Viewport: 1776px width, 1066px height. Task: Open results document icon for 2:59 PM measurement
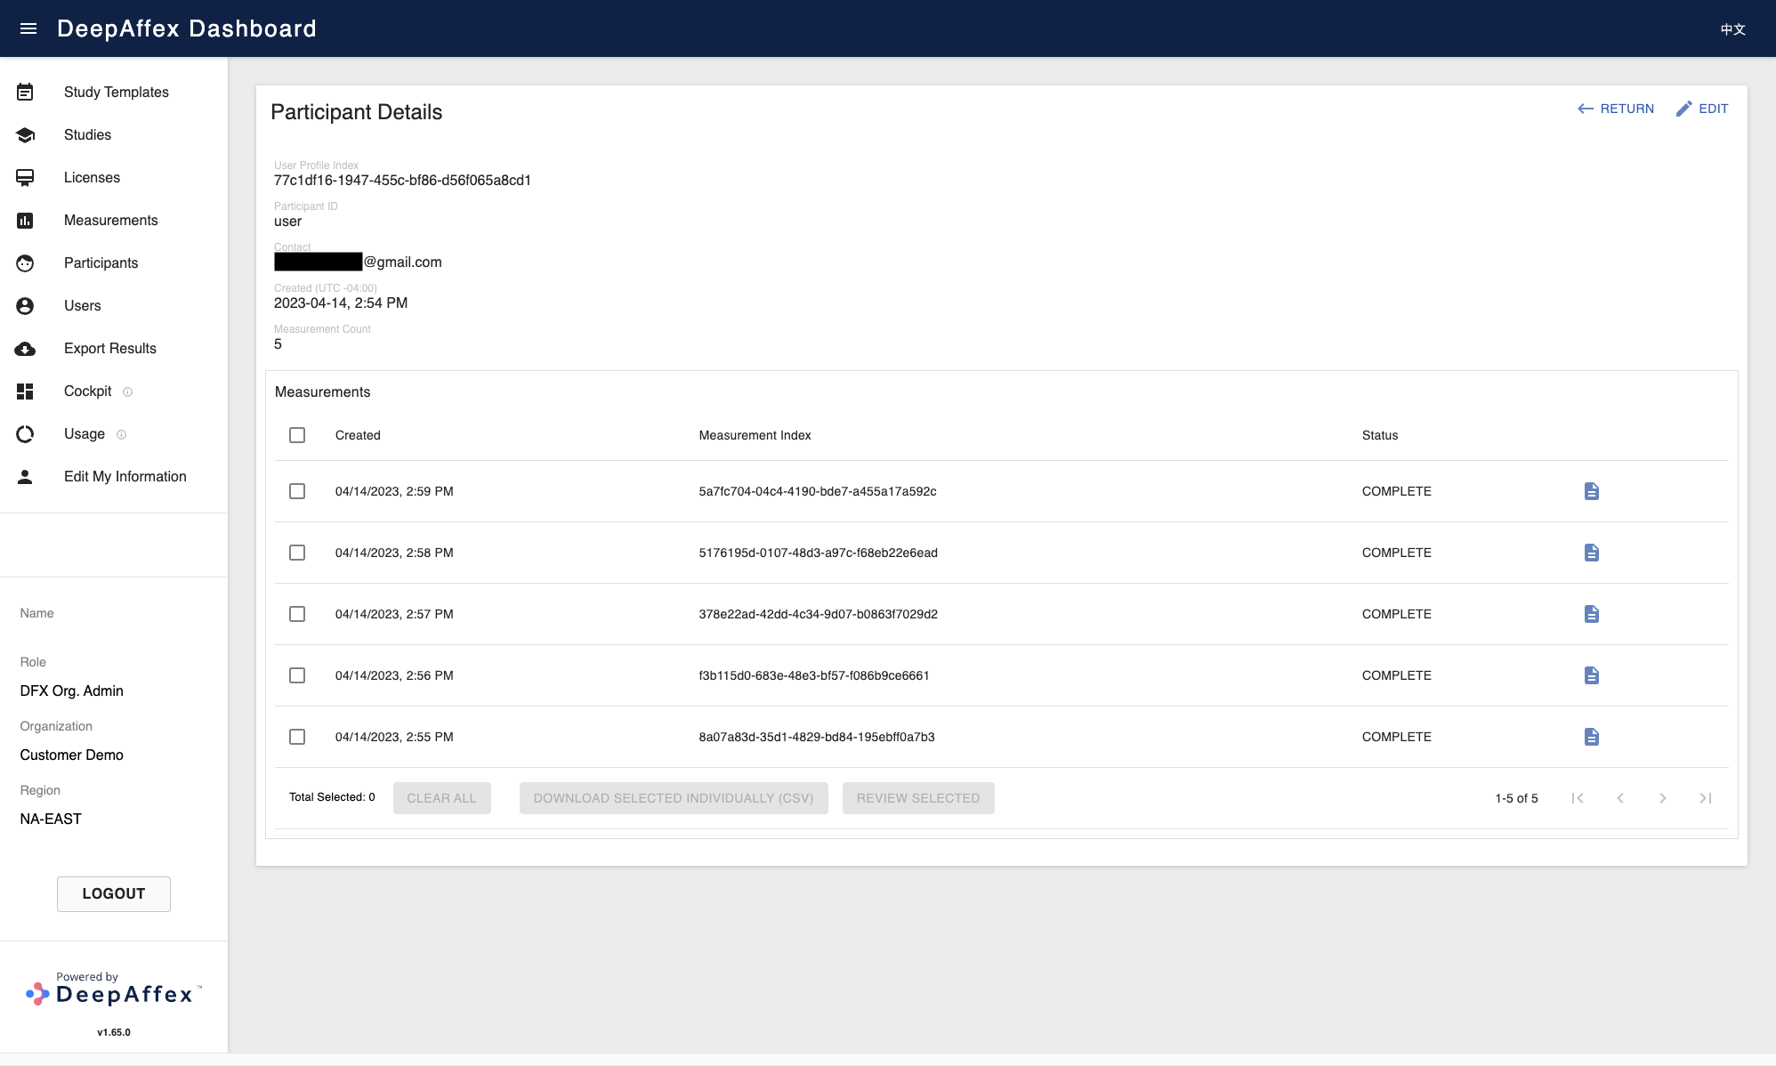(1592, 491)
